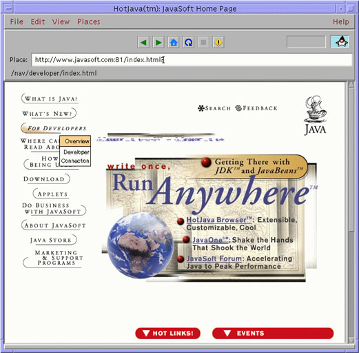
Task: Click the Search text link
Action: point(218,108)
